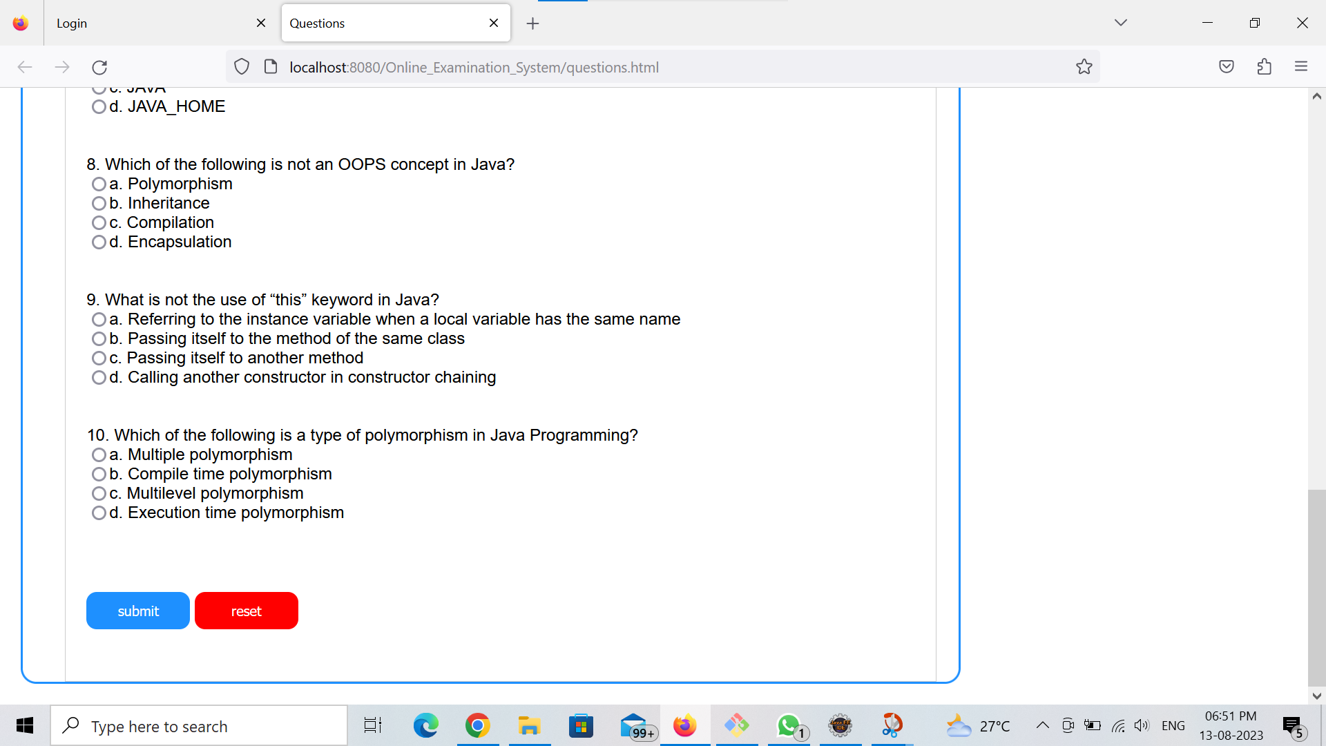The height and width of the screenshot is (746, 1326).
Task: Open the list all tabs dropdown
Action: (1121, 22)
